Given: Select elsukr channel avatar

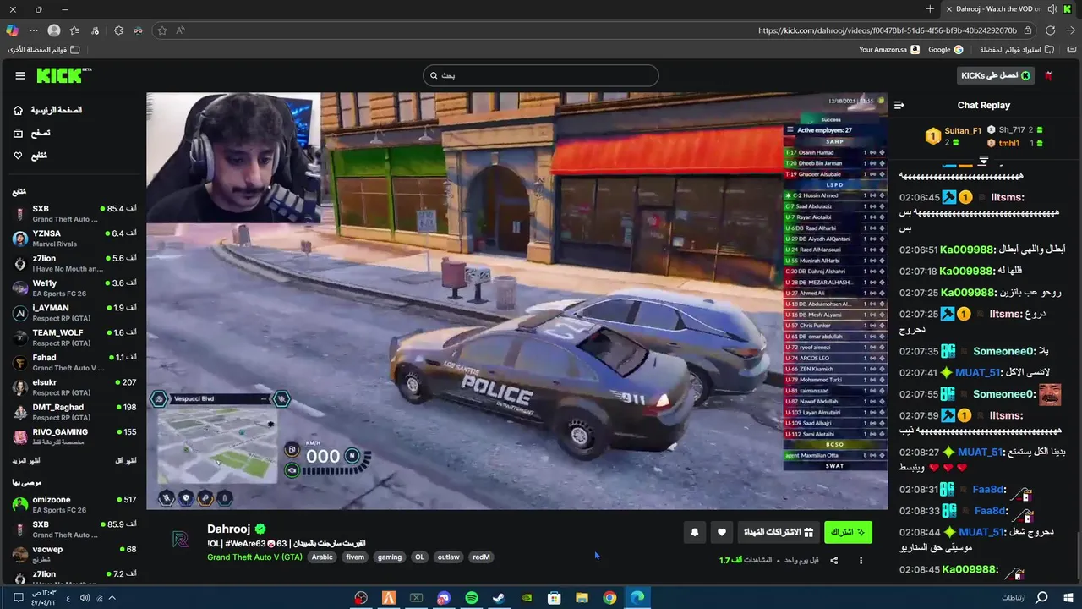Looking at the screenshot, I should pos(20,387).
